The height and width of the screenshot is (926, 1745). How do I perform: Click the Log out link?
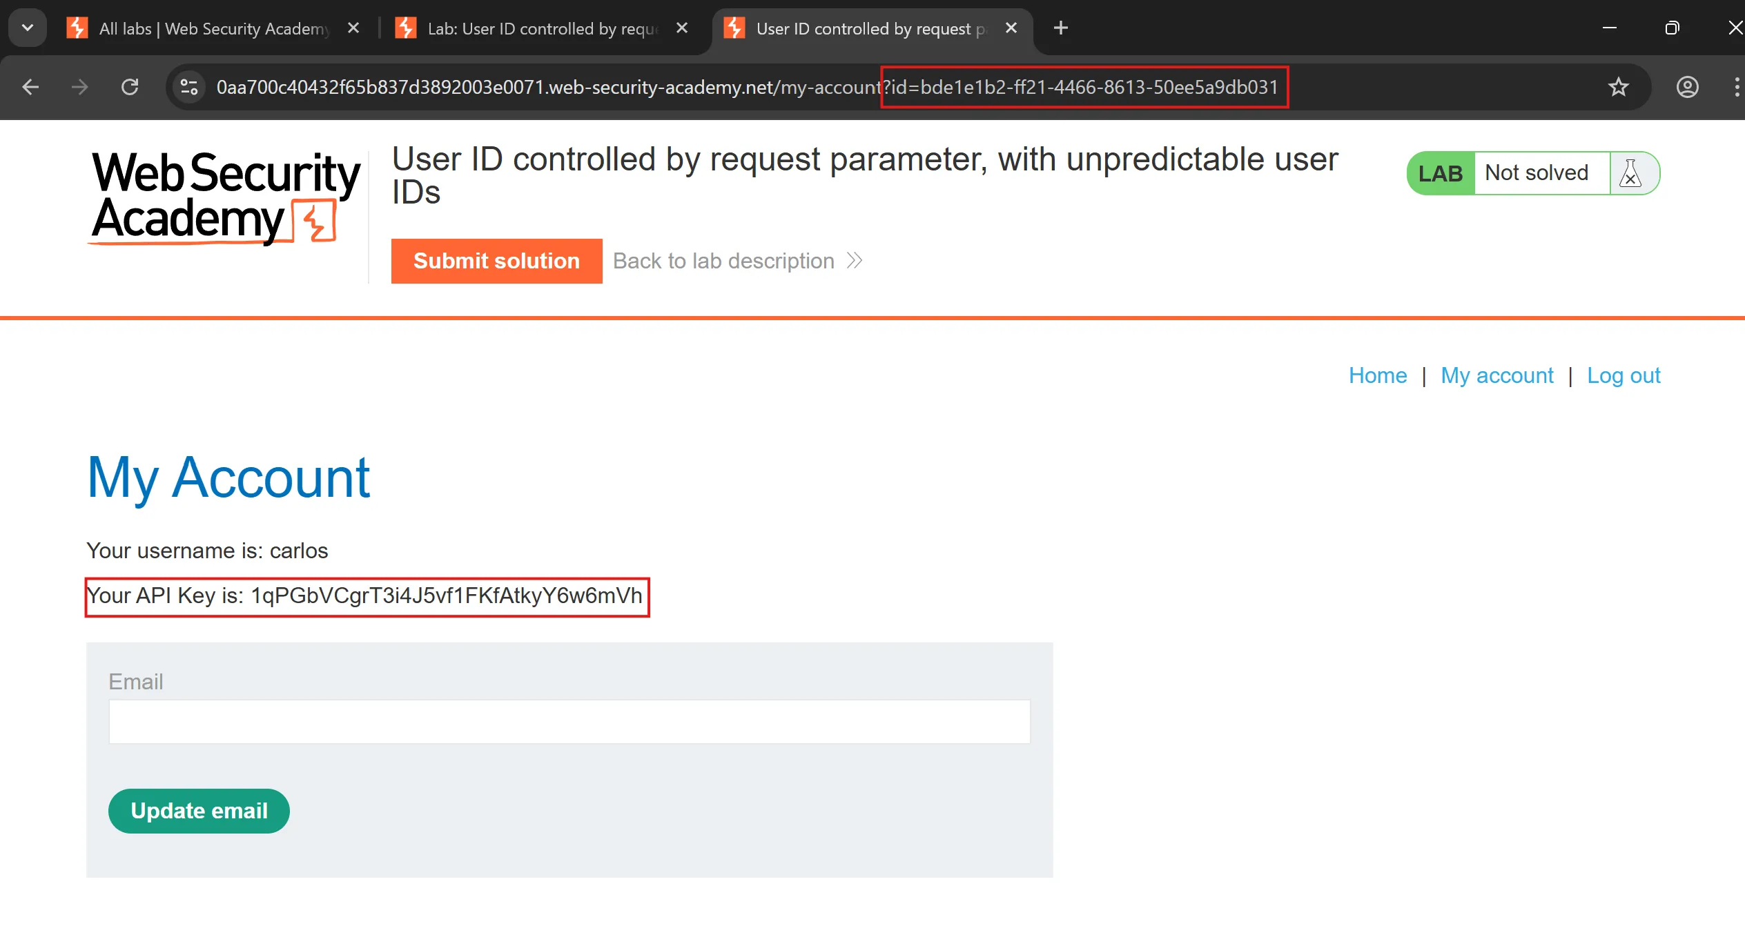tap(1623, 375)
